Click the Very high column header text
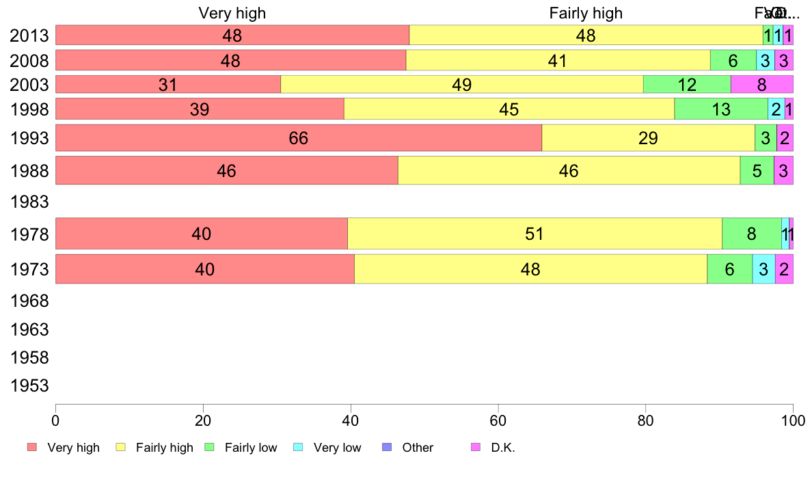The height and width of the screenshot is (503, 812). [x=232, y=13]
